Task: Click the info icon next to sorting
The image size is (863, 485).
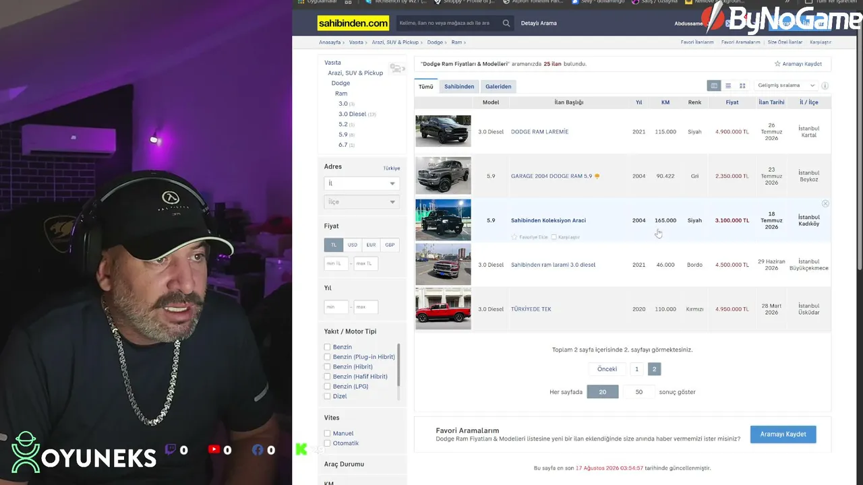Action: click(825, 86)
